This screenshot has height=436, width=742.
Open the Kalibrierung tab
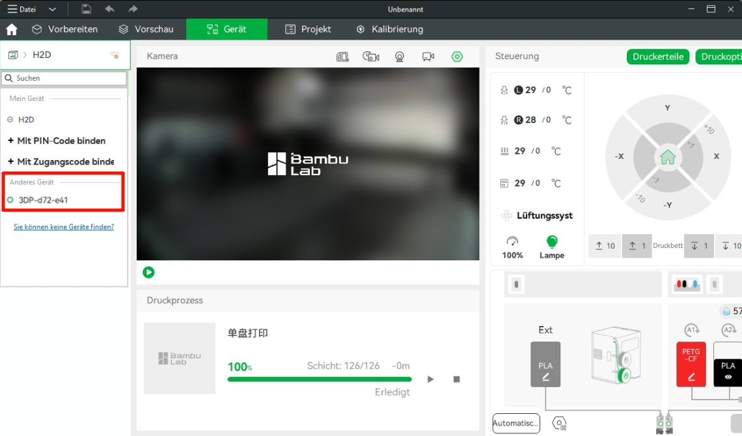coord(389,29)
